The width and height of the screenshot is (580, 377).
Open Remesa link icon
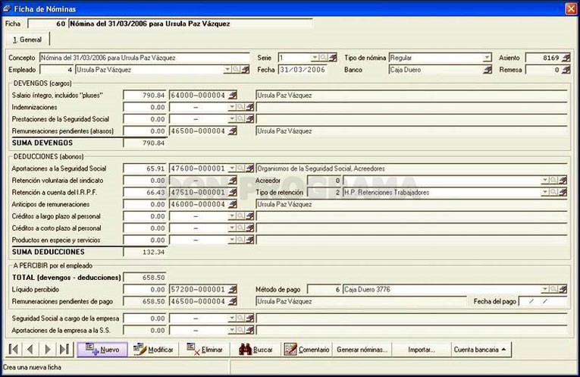[x=566, y=70]
